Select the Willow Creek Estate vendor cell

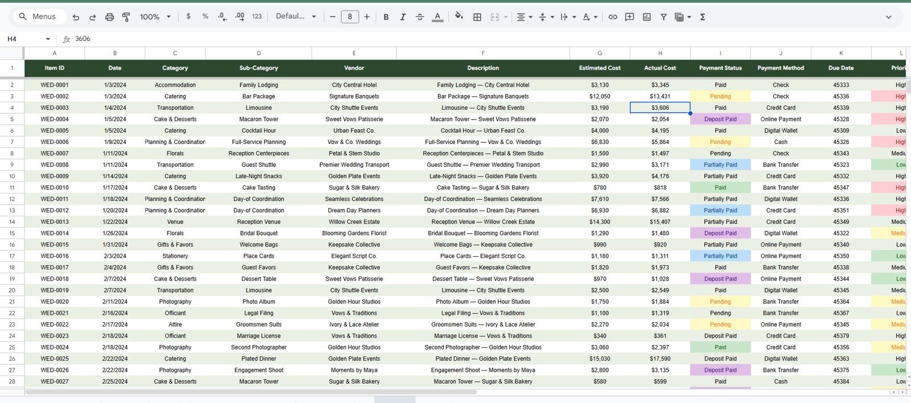[x=354, y=222]
